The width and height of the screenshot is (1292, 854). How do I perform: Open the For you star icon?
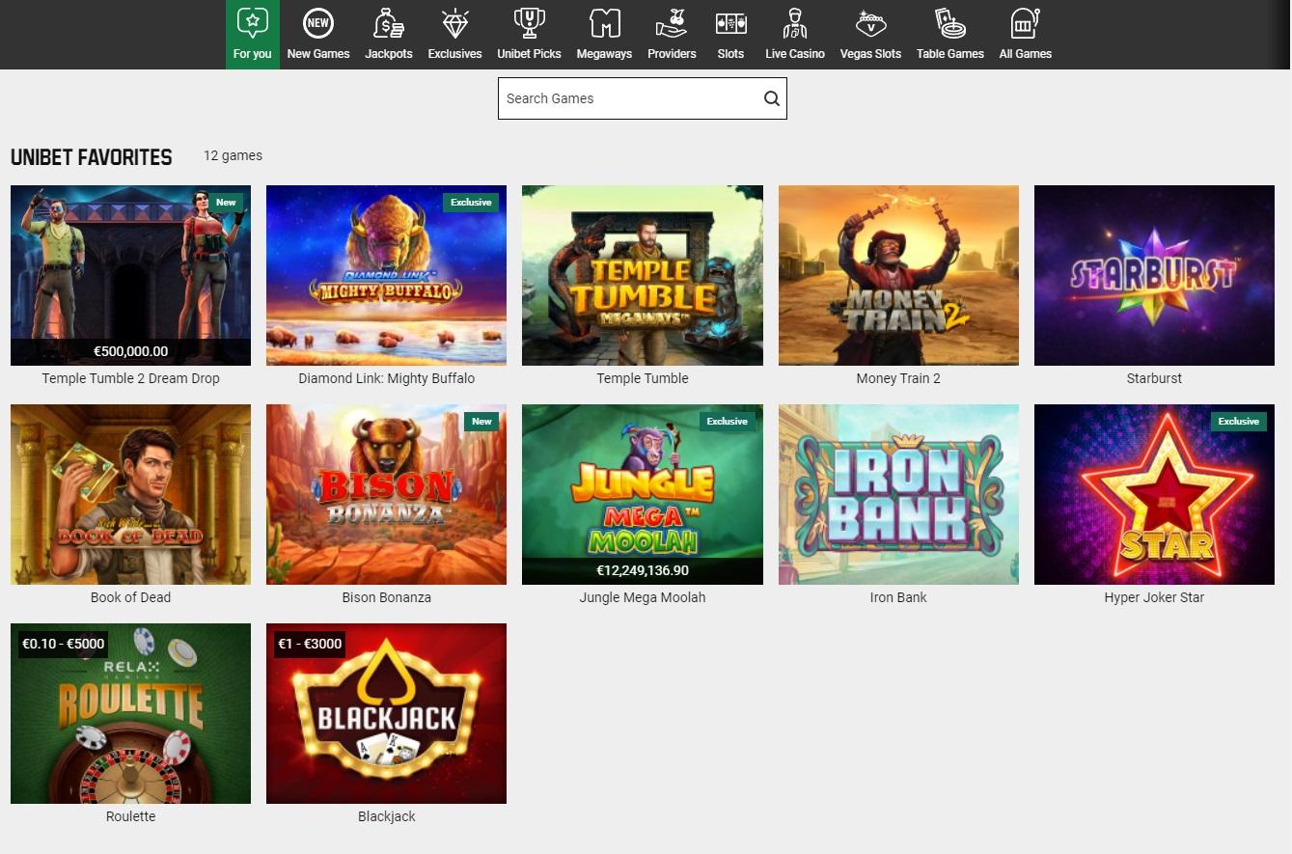(252, 22)
